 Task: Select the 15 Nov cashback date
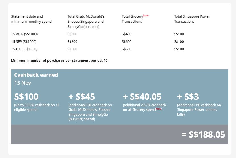22,83
